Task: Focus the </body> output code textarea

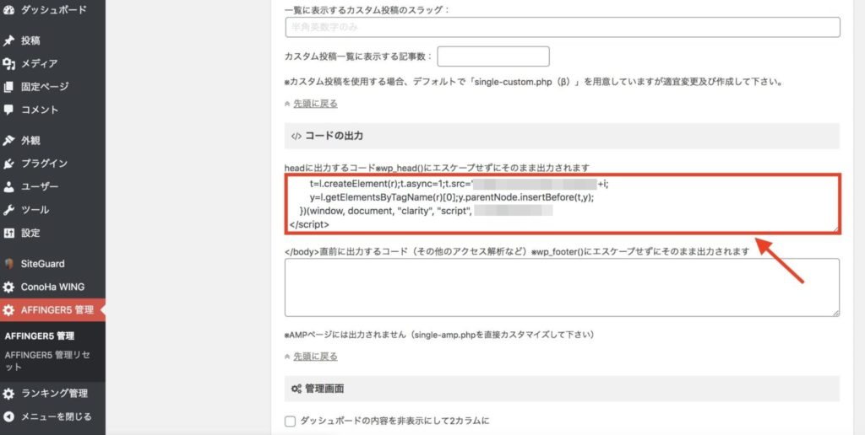Action: pyautogui.click(x=562, y=287)
